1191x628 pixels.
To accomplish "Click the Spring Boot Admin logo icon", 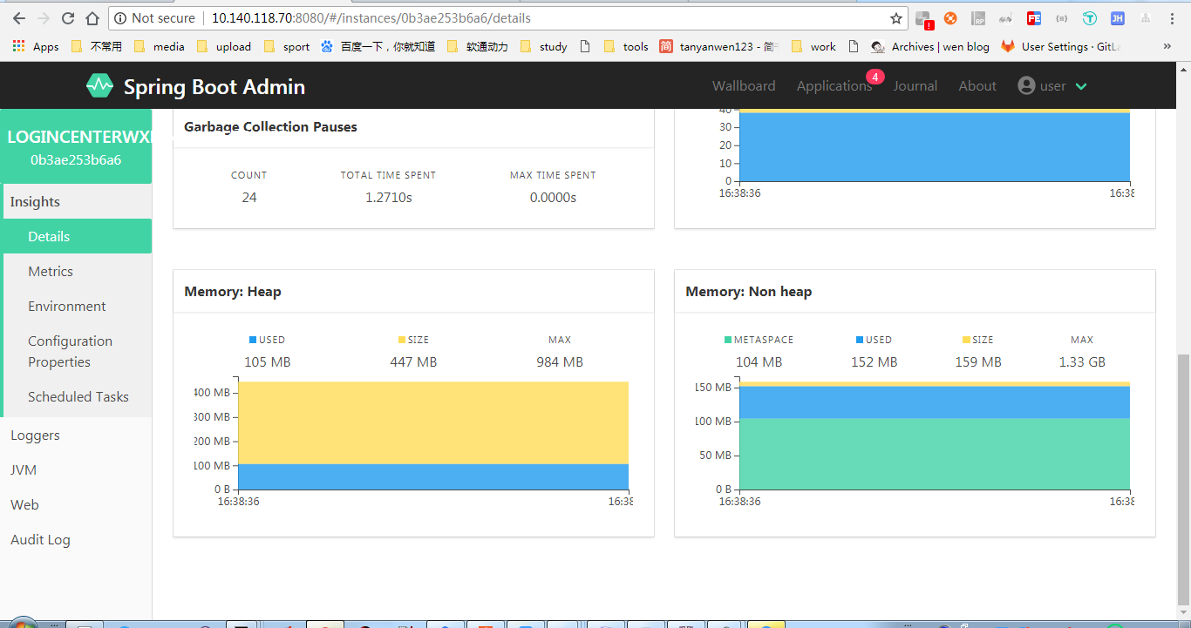I will click(x=99, y=86).
